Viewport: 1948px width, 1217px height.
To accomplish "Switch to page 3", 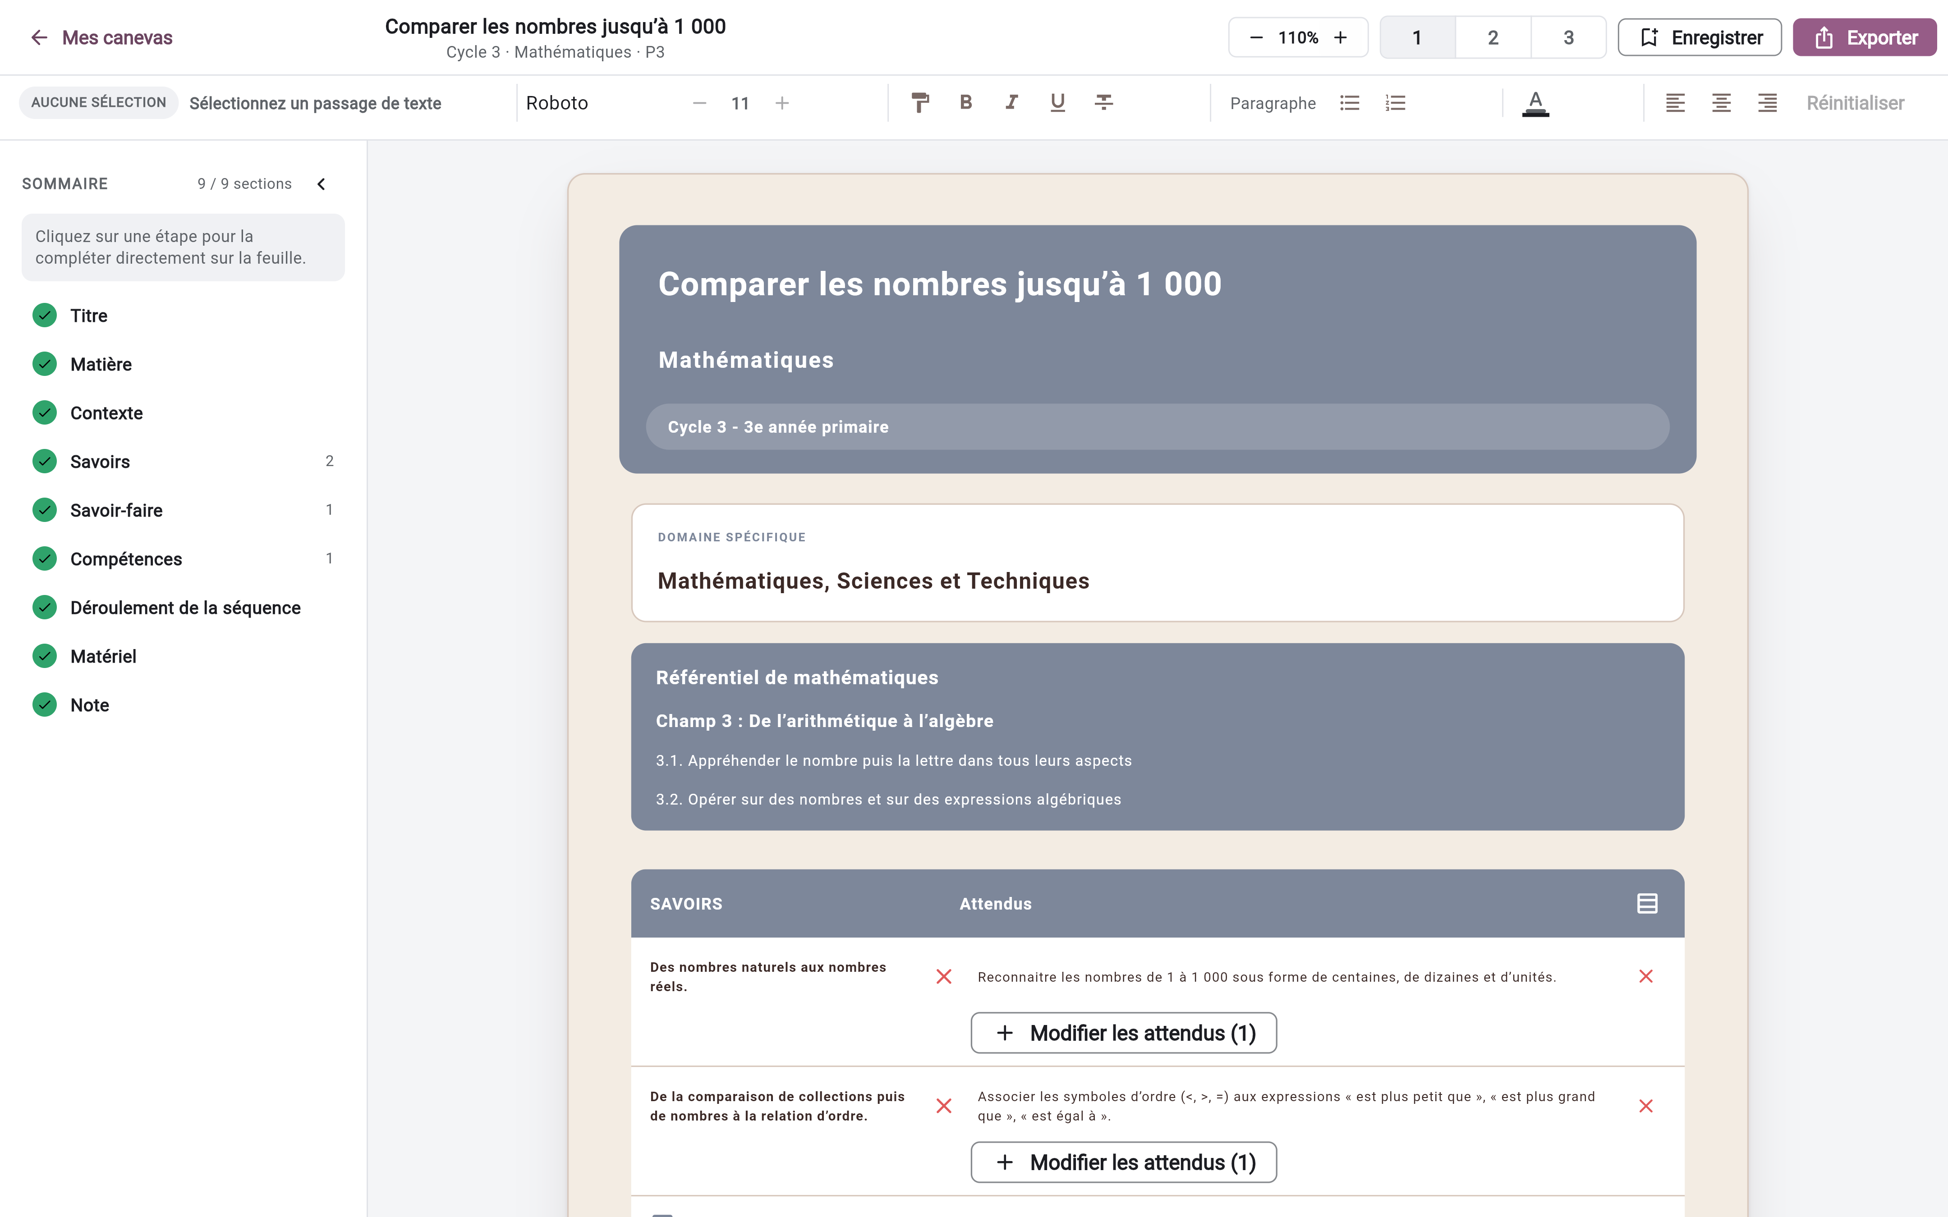I will click(1569, 38).
